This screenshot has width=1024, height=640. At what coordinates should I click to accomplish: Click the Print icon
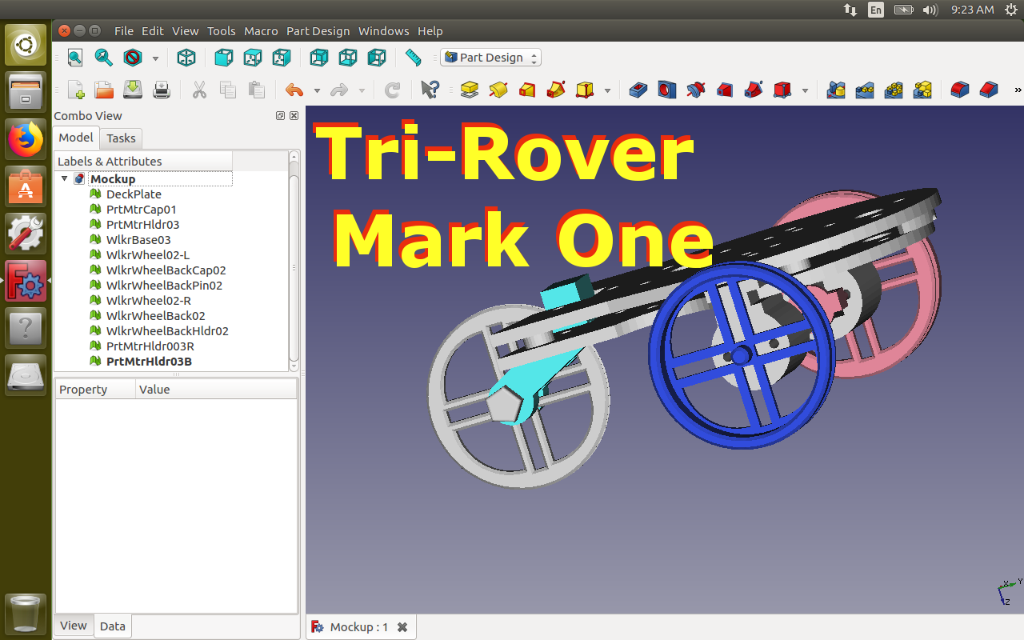click(x=162, y=90)
